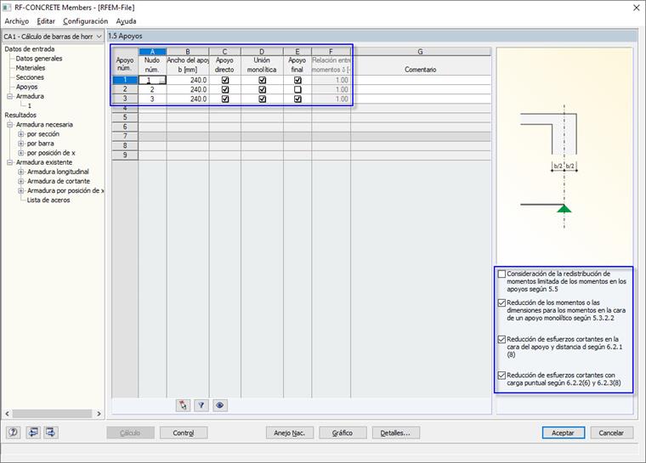Click the Aceptar button
Viewport: 646px width, 463px height.
[x=564, y=433]
